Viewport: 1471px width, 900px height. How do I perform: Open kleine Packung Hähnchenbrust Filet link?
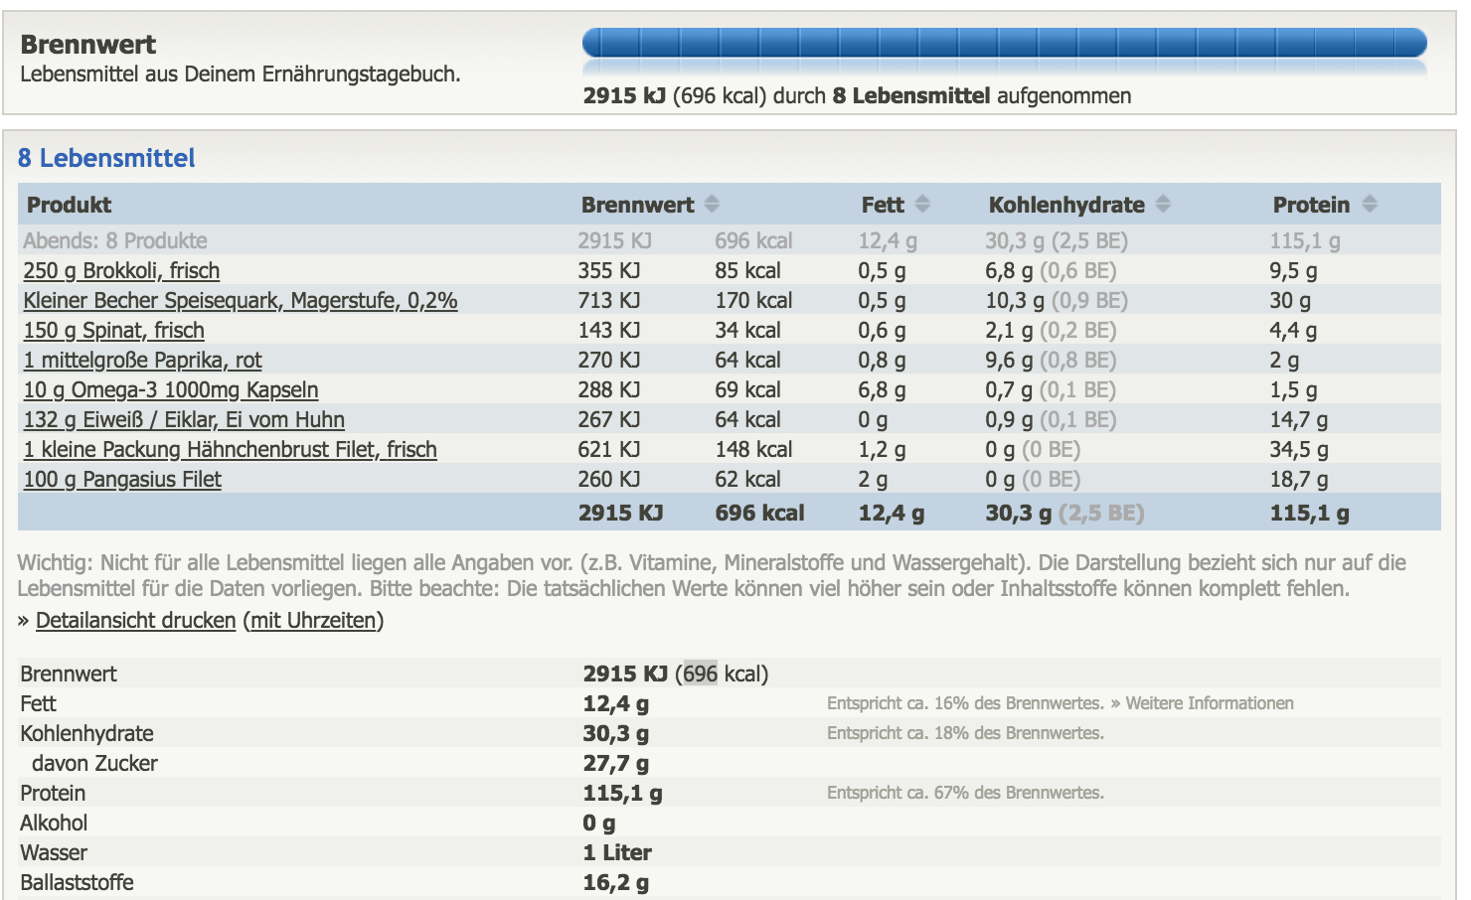point(230,449)
